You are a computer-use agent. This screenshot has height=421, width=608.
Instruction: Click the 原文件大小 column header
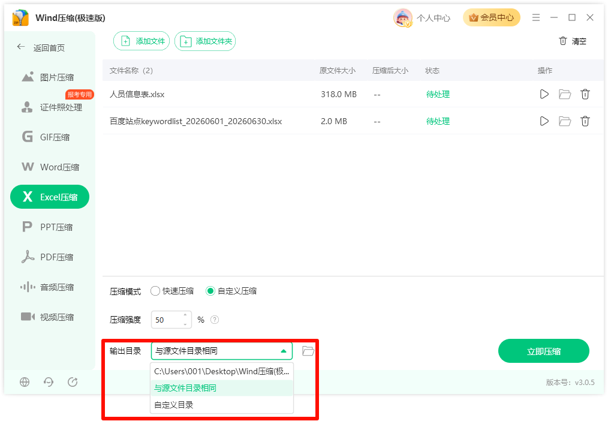click(337, 71)
